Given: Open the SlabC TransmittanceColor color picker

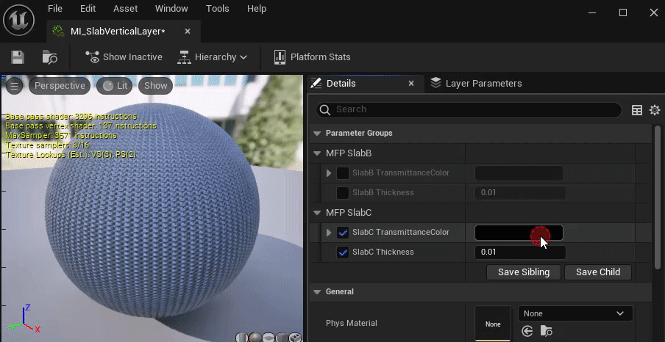Looking at the screenshot, I should pyautogui.click(x=519, y=233).
